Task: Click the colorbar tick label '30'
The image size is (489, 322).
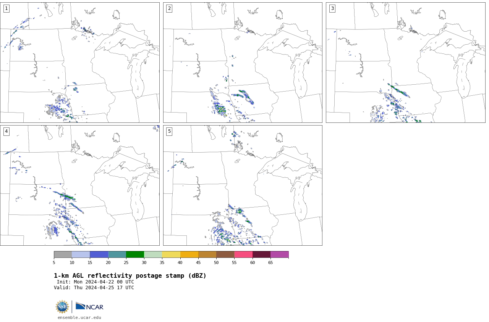Action: point(144,262)
